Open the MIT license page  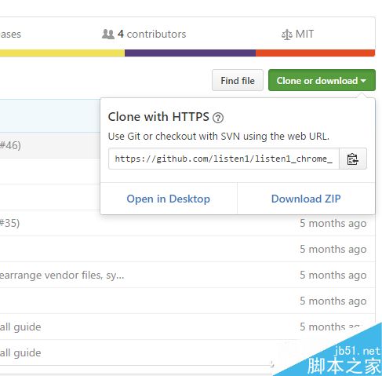point(304,34)
